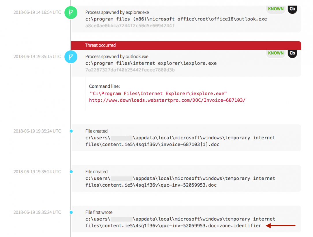
Task: Click the iexplore.exe file path
Action: click(x=151, y=63)
